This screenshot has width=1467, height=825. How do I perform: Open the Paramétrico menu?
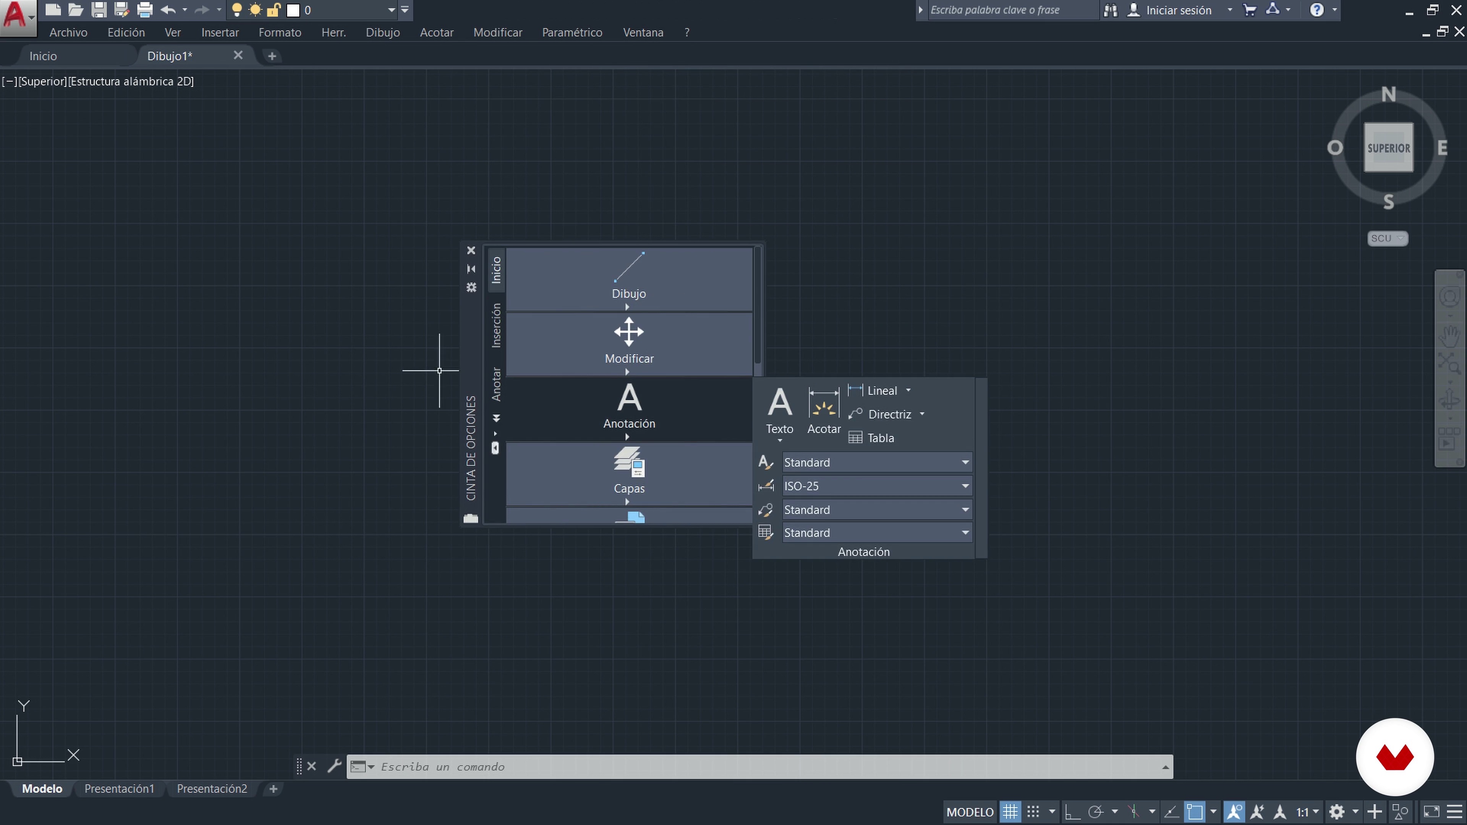tap(572, 32)
